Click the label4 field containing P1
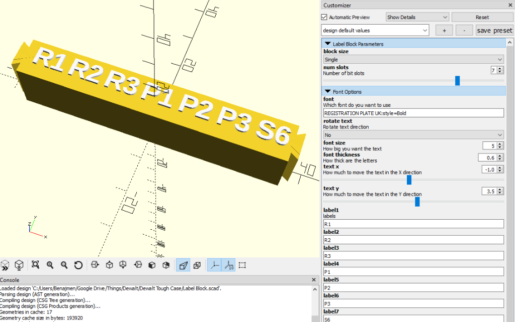The width and height of the screenshot is (515, 322). pos(413,271)
